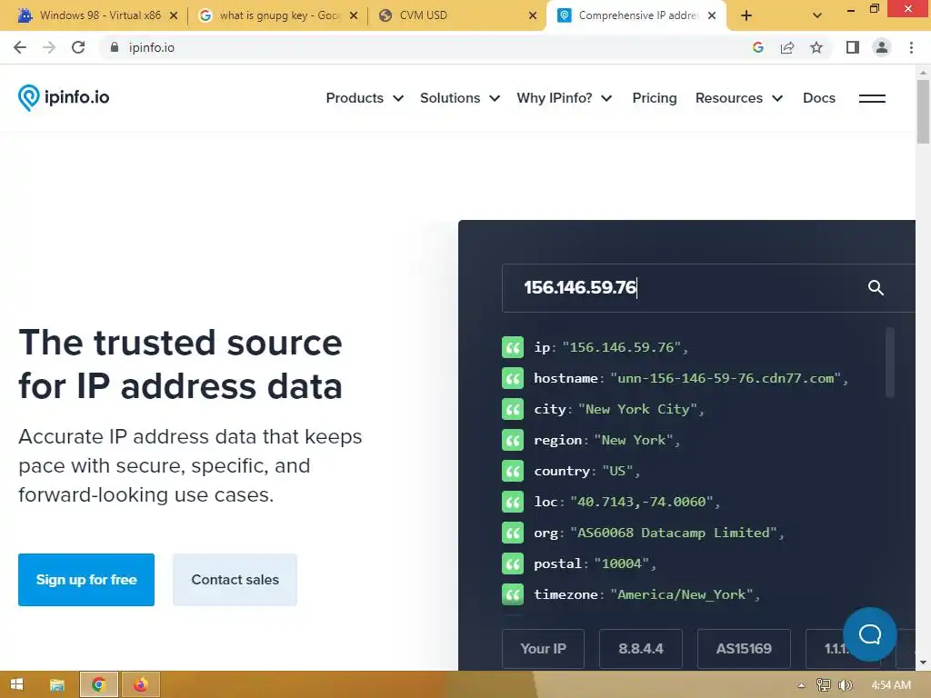This screenshot has height=698, width=931.
Task: Close the Windows 98 tab
Action: point(174,15)
